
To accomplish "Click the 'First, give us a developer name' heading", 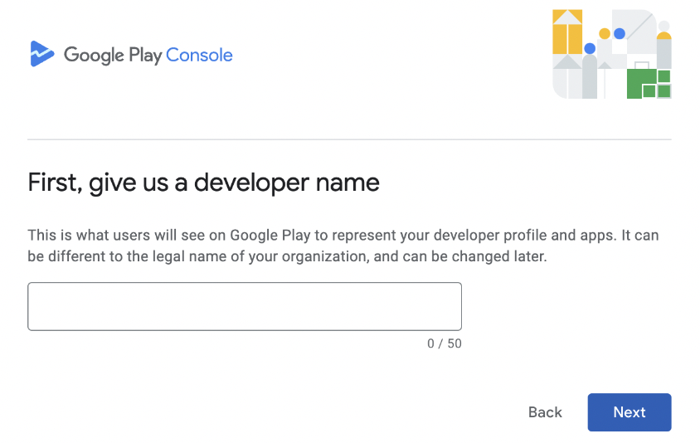I will pos(203,183).
